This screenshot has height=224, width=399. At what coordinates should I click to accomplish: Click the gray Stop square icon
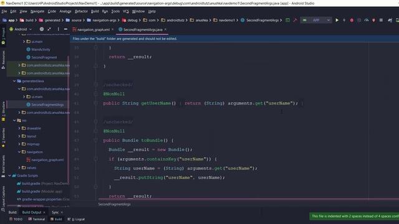click(x=381, y=20)
